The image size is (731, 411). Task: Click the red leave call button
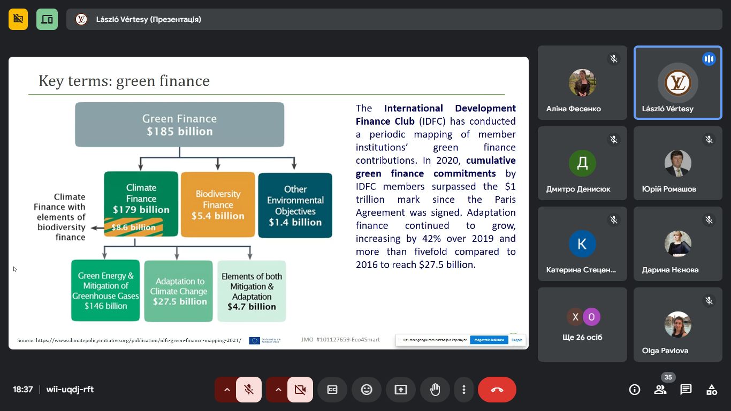coord(497,390)
